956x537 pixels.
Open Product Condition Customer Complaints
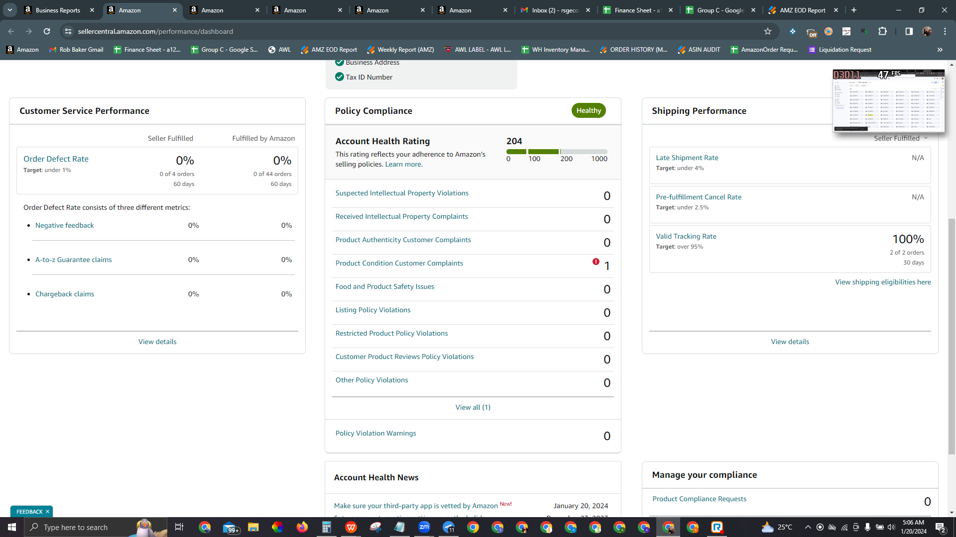(x=399, y=264)
